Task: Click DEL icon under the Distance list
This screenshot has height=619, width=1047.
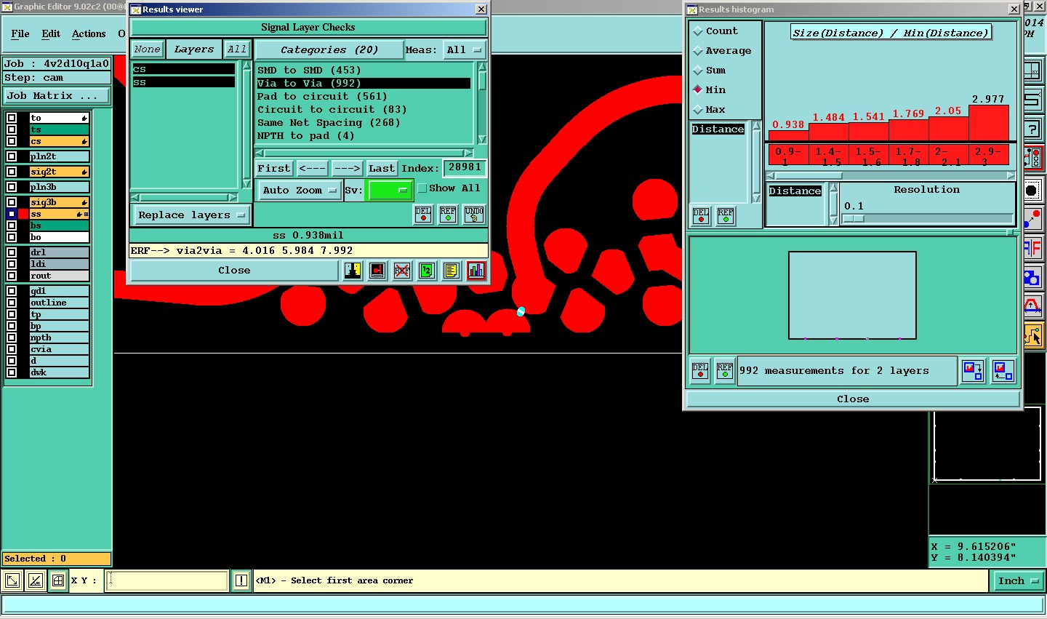Action: click(701, 216)
